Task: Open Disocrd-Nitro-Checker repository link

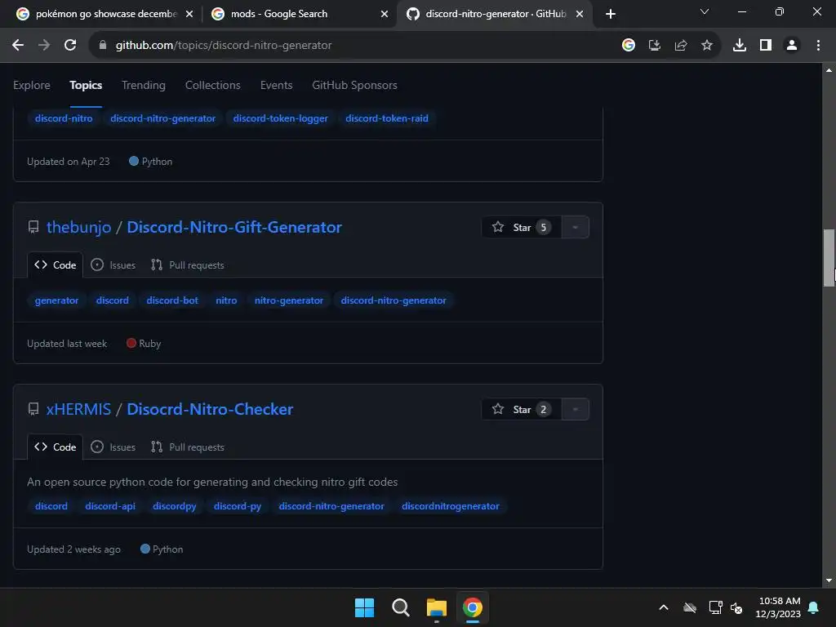Action: 210,410
